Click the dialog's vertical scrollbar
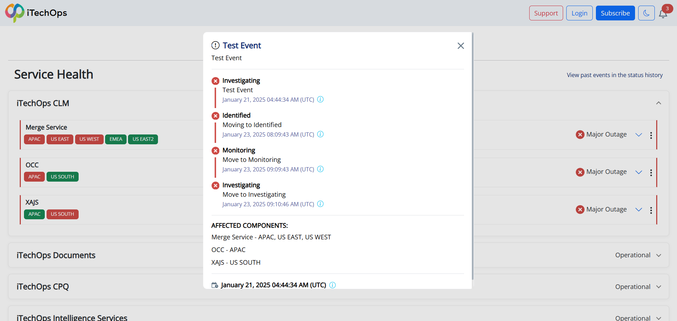This screenshot has width=677, height=321. [x=472, y=156]
